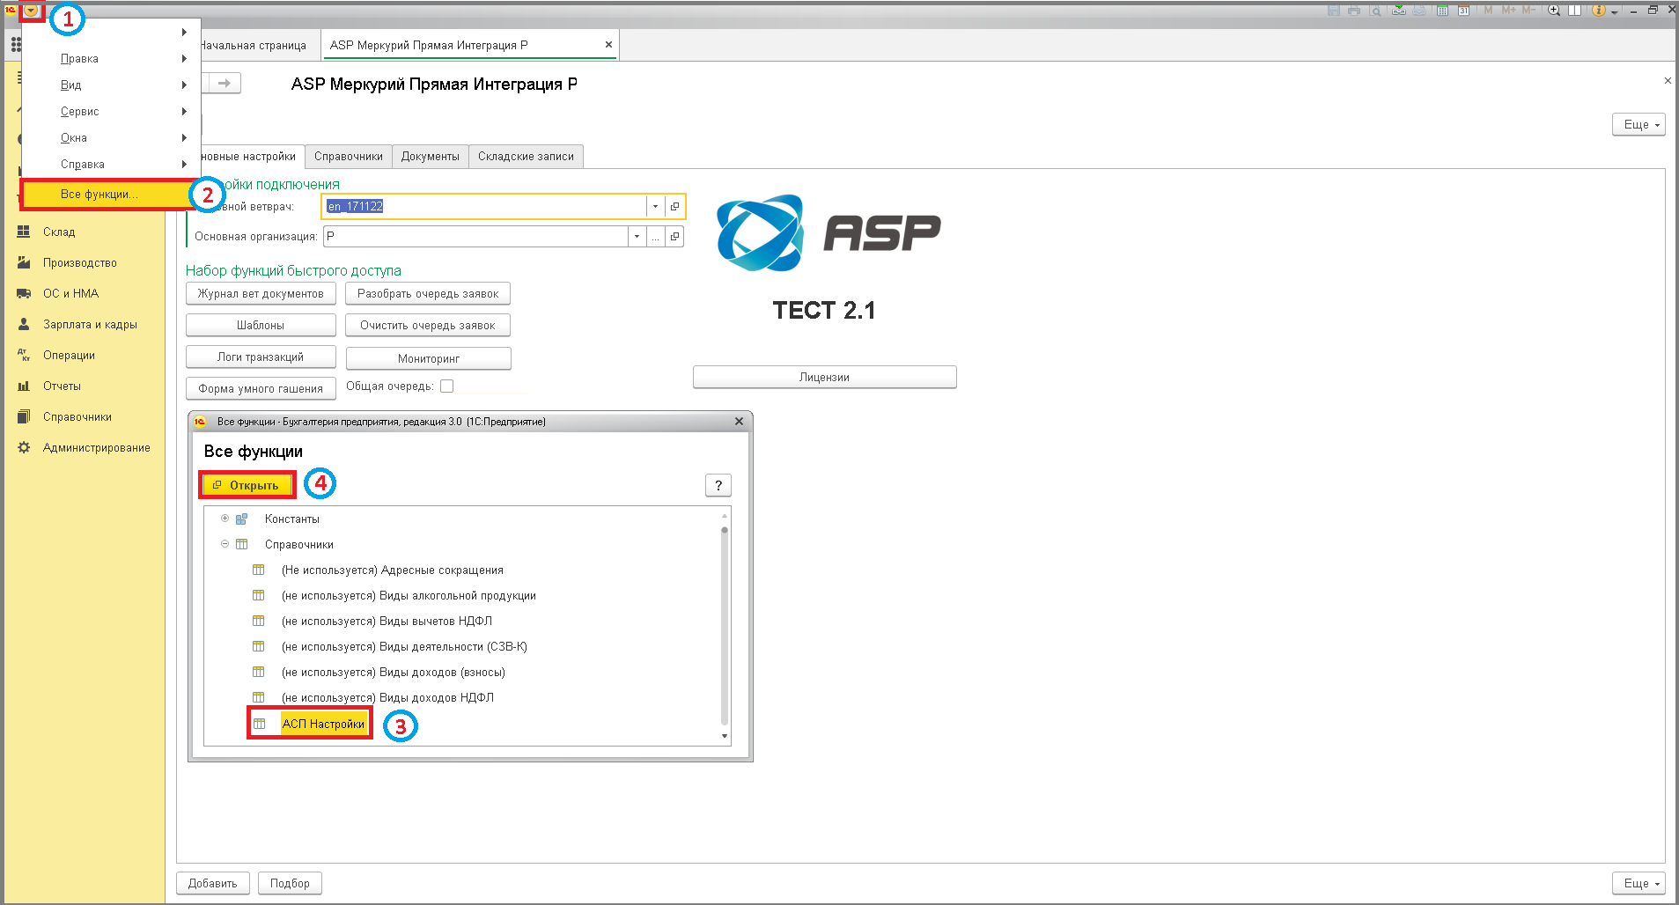
Task: Open the Зарплата и кадры section
Action: [x=90, y=325]
